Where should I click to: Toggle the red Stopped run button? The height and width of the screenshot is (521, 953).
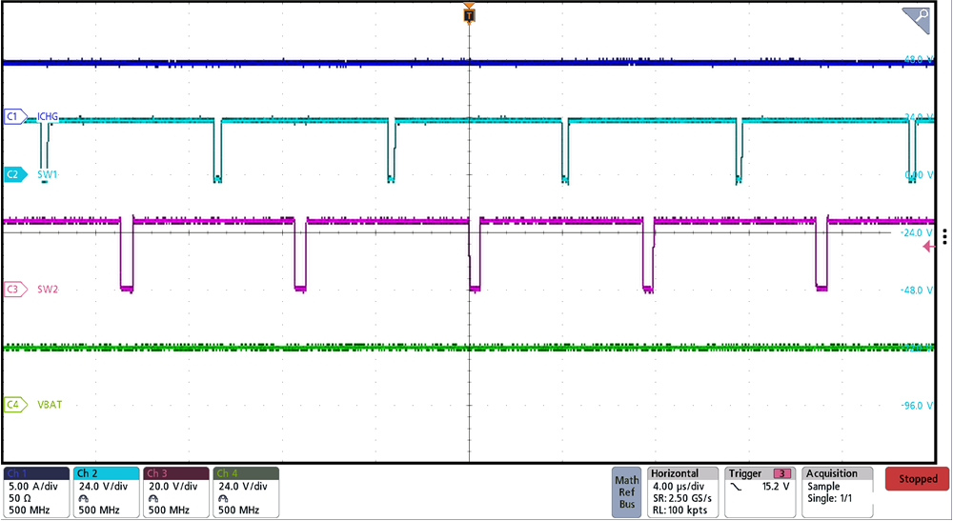(916, 479)
